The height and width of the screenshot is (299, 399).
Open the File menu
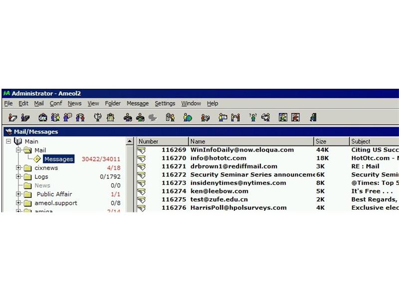pyautogui.click(x=8, y=104)
